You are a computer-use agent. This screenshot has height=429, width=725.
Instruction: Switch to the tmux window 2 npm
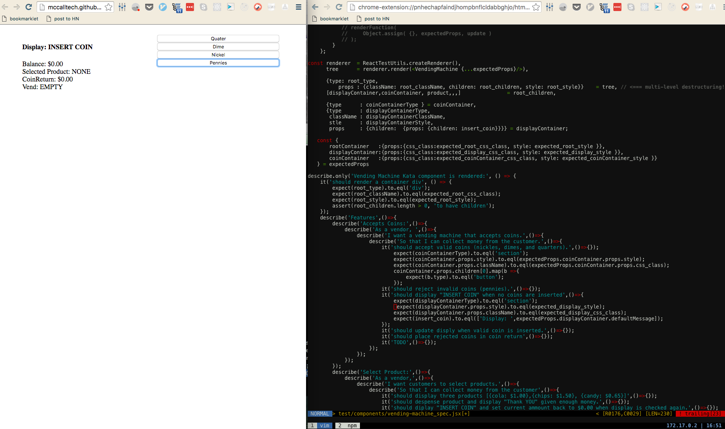(348, 425)
